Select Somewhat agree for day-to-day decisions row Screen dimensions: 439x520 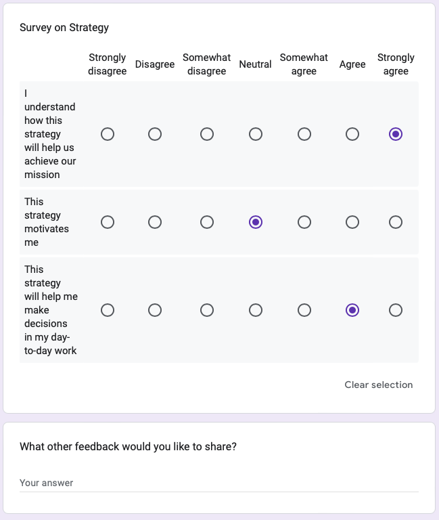tap(304, 310)
